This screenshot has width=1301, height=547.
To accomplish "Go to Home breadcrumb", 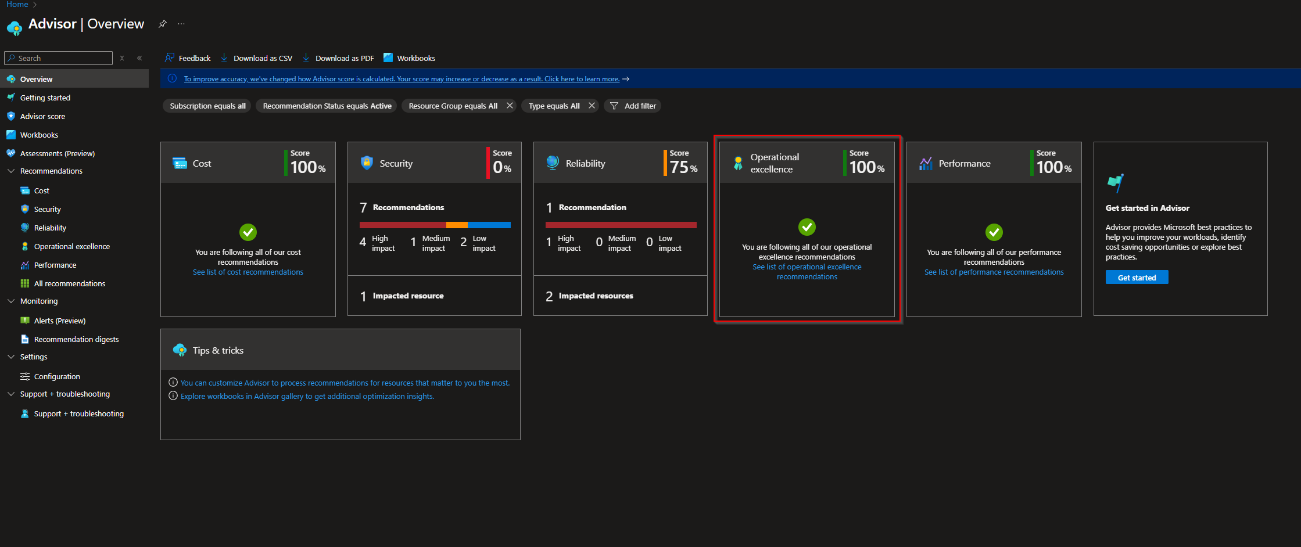I will [x=17, y=5].
